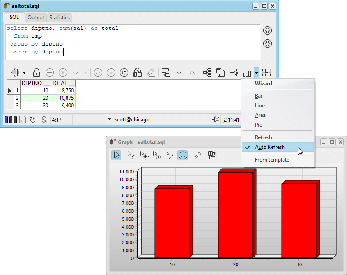This screenshot has width=347, height=275.
Task: Select the cell with total 9,400
Action: click(x=63, y=105)
